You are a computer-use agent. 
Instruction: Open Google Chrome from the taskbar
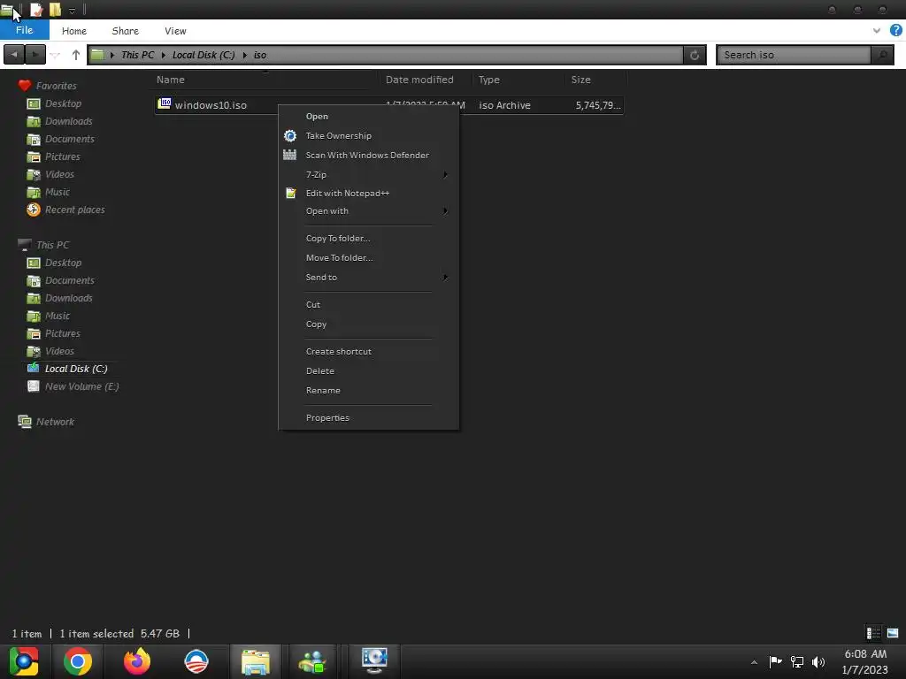78,661
